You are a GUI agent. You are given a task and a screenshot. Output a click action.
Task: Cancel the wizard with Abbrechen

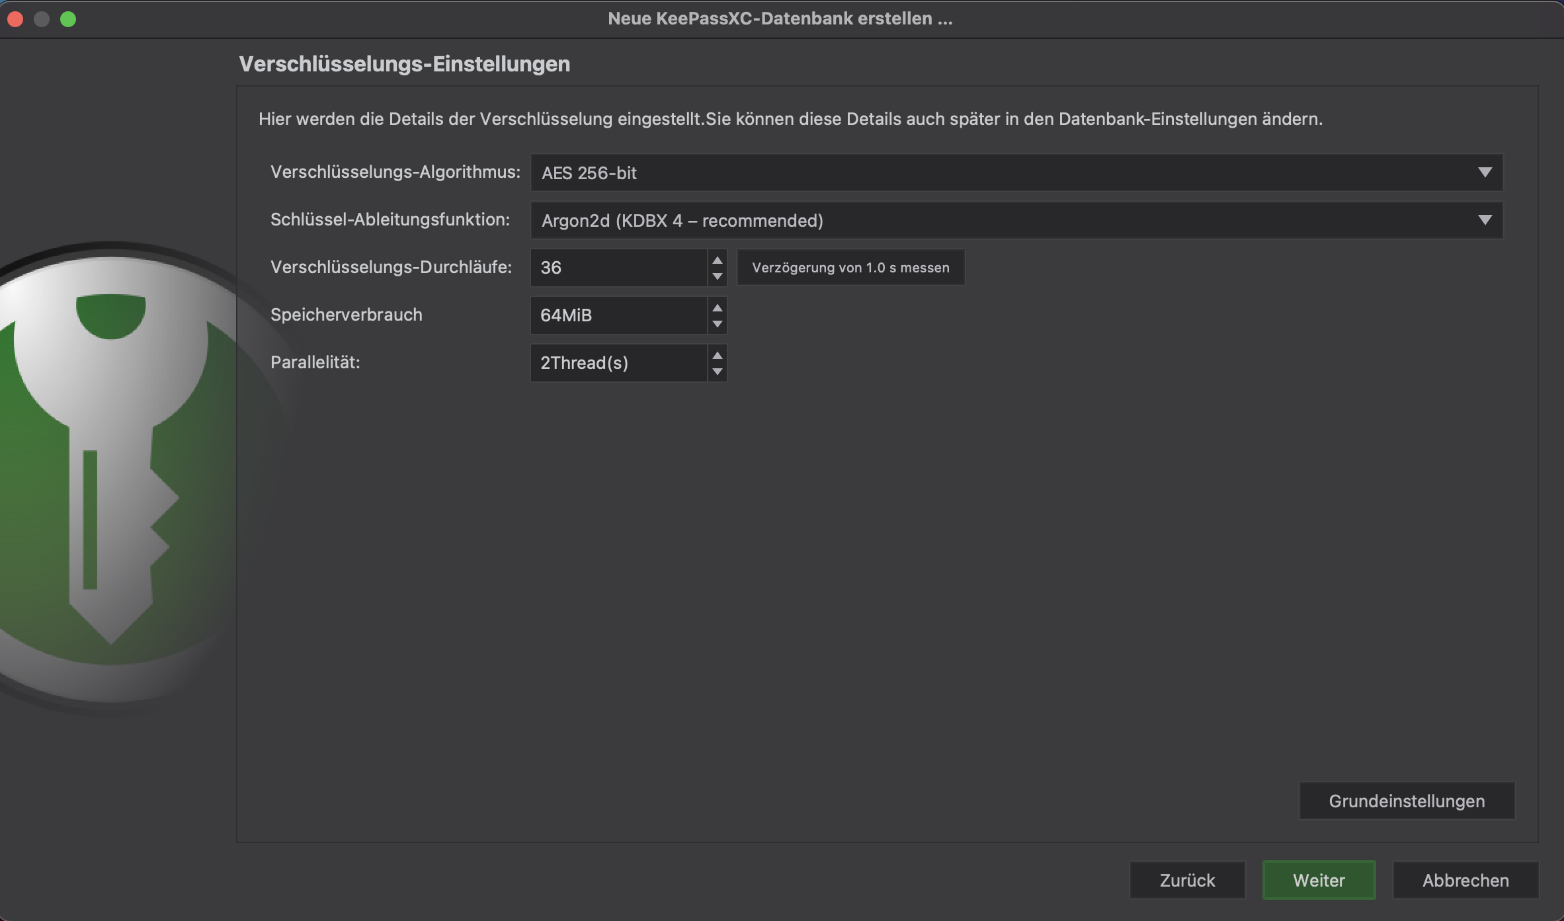point(1465,880)
